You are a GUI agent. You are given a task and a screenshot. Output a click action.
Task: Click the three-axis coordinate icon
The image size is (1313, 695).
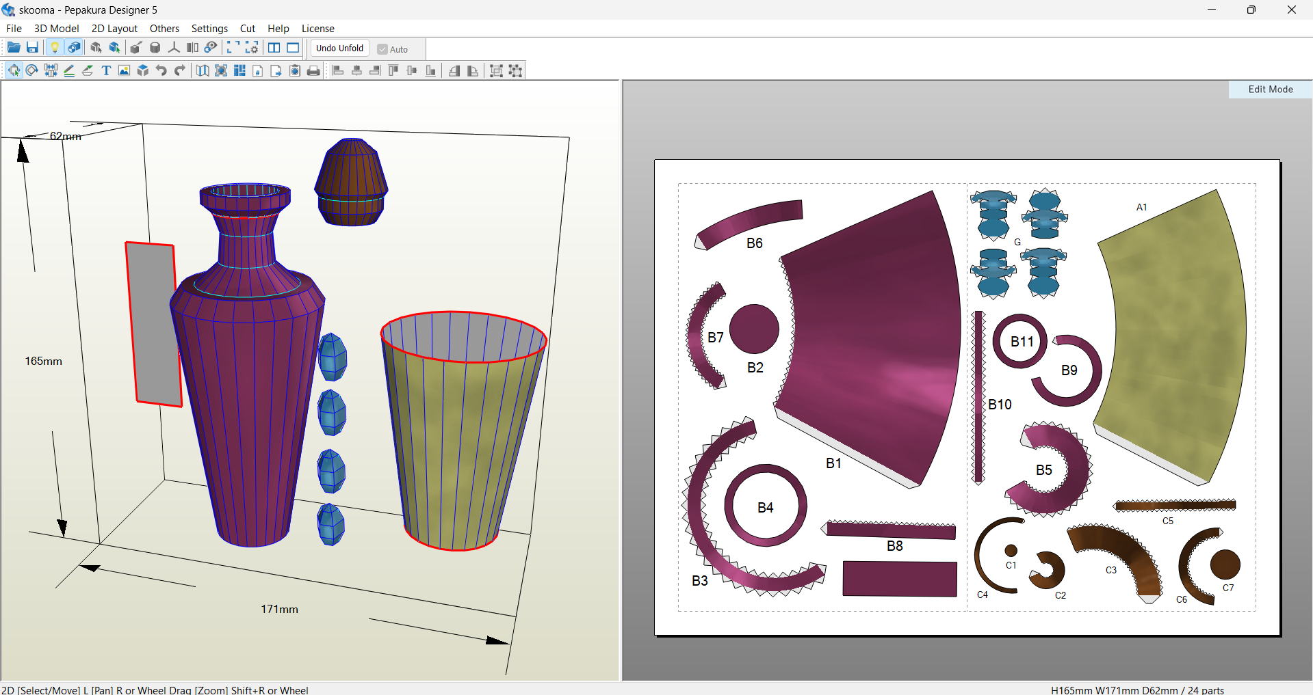point(174,48)
